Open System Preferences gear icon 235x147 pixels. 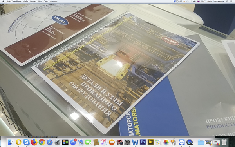(x=127, y=142)
